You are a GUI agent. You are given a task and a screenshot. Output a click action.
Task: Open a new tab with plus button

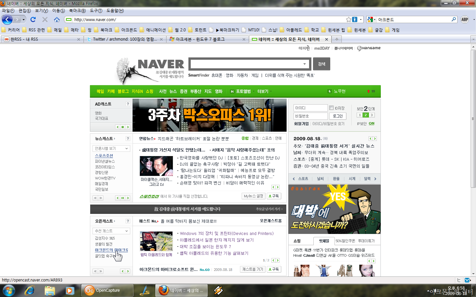click(x=337, y=39)
